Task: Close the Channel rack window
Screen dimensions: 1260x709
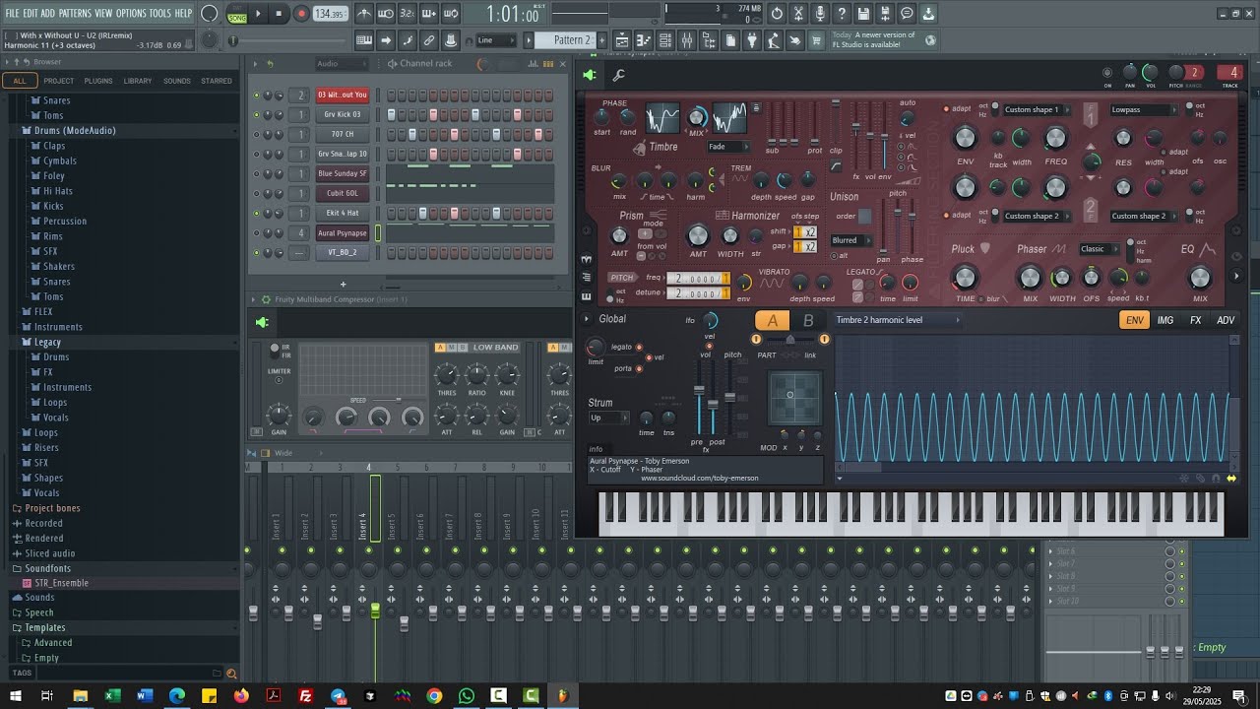Action: (563, 64)
